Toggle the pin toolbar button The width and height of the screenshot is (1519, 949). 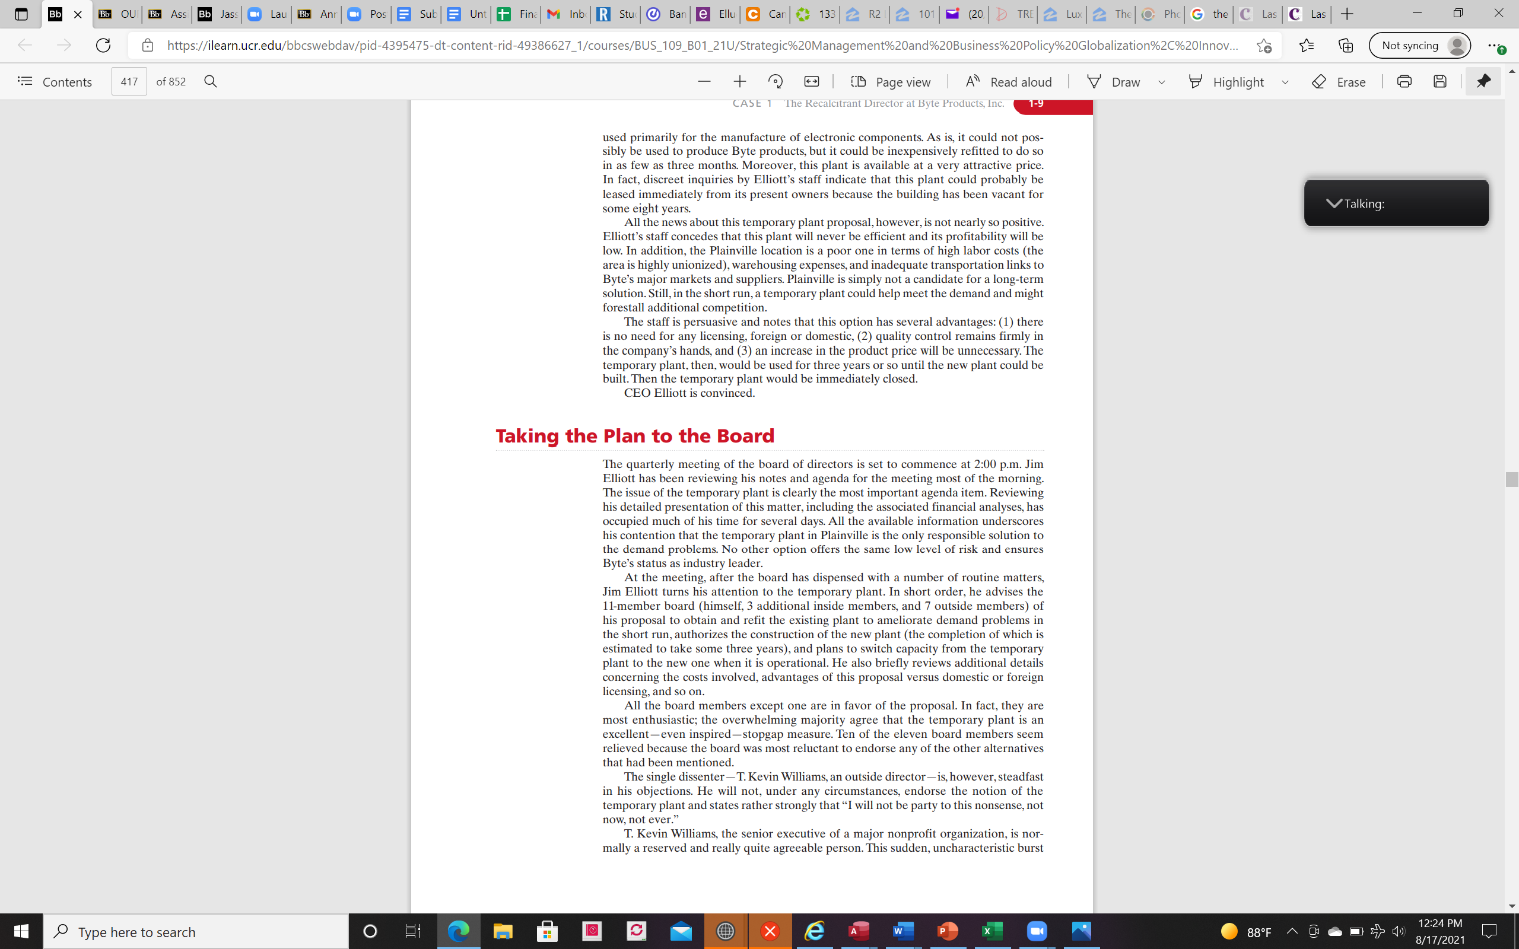tap(1483, 82)
